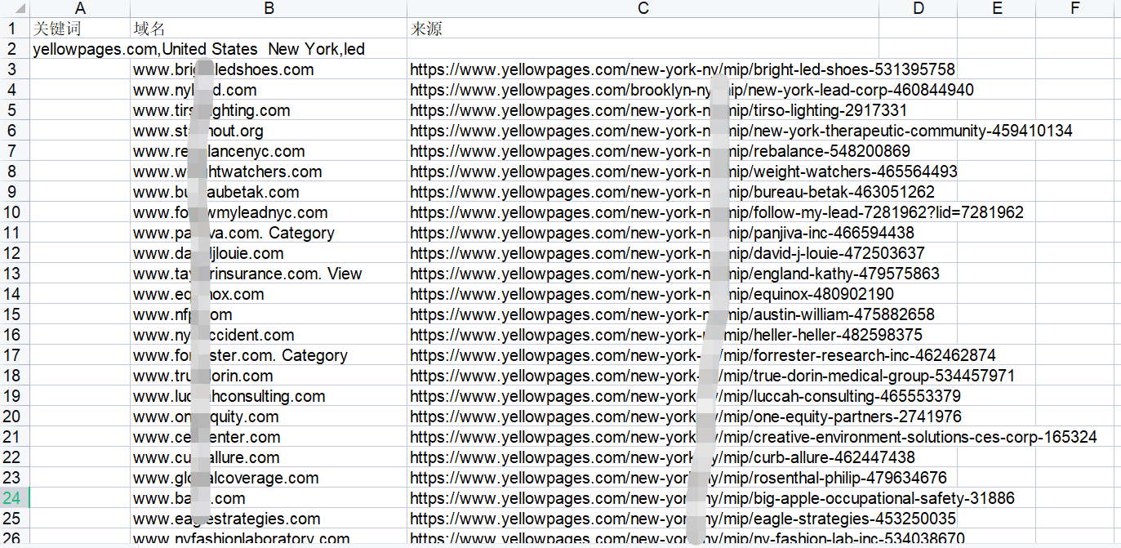Image resolution: width=1121 pixels, height=548 pixels.
Task: Select domain cell ending in lancenyc.com
Action: (269, 151)
